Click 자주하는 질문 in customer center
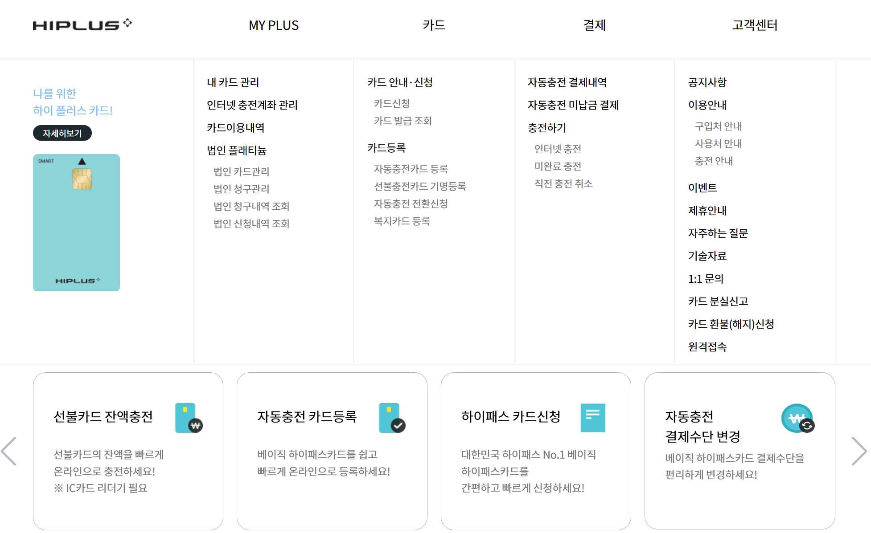Screen dimensions: 871x533 (718, 233)
